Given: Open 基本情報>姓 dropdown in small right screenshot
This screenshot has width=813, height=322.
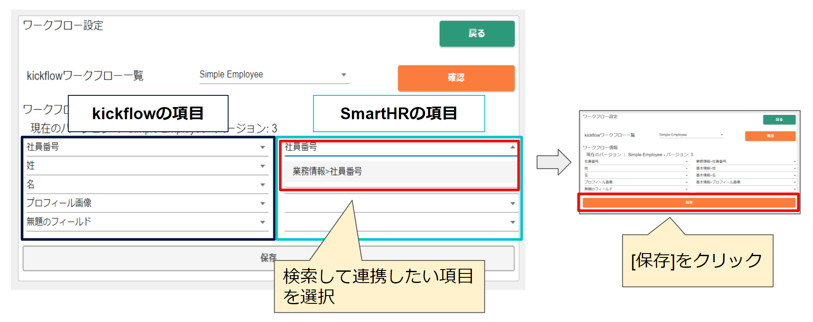Looking at the screenshot, I should (x=746, y=168).
